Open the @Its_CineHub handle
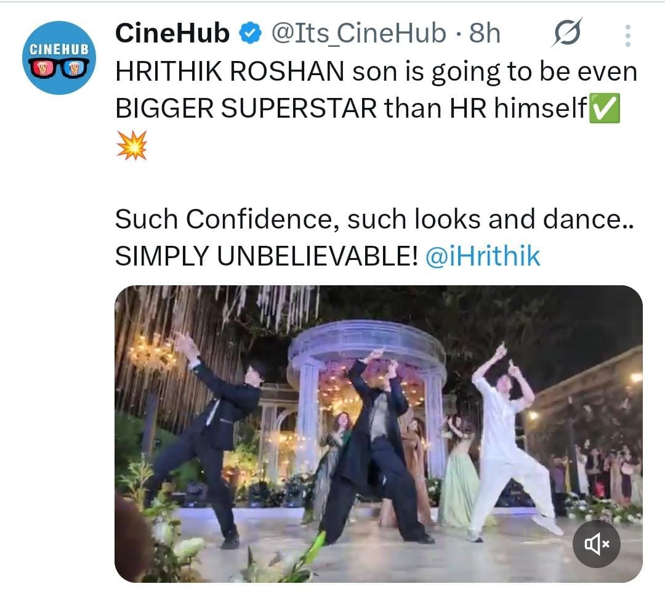 359,33
